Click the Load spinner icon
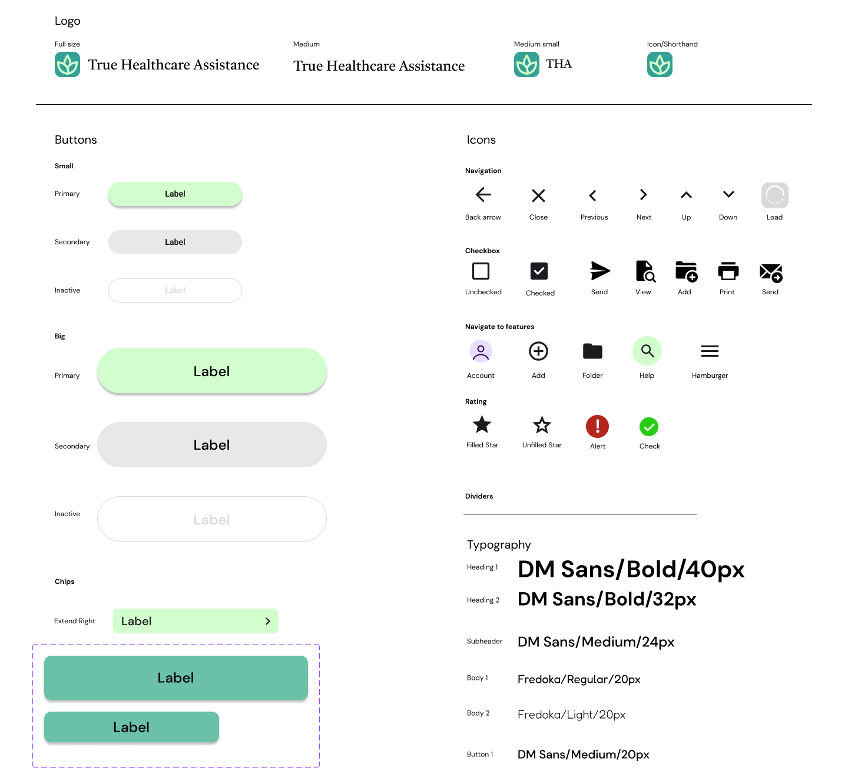This screenshot has height=774, width=848. tap(774, 195)
